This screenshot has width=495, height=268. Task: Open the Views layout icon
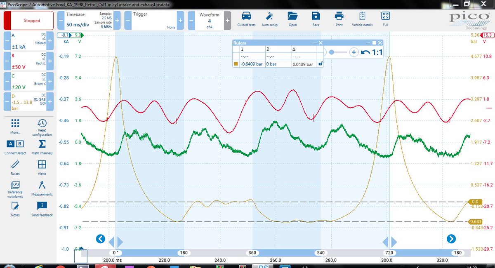42,165
